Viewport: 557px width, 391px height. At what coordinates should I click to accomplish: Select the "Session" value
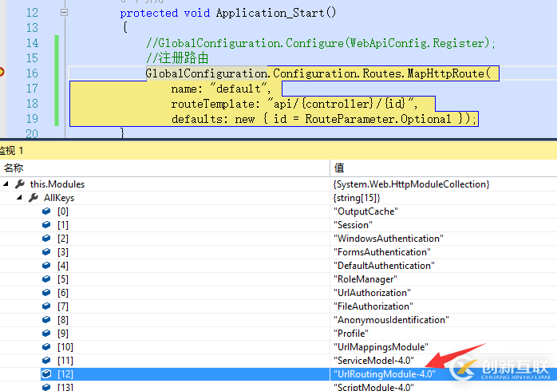353,225
